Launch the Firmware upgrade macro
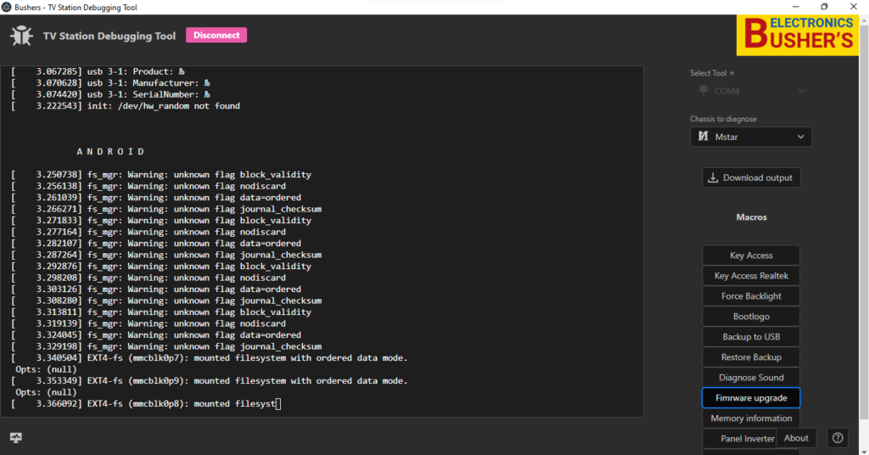Image resolution: width=869 pixels, height=455 pixels. [750, 398]
